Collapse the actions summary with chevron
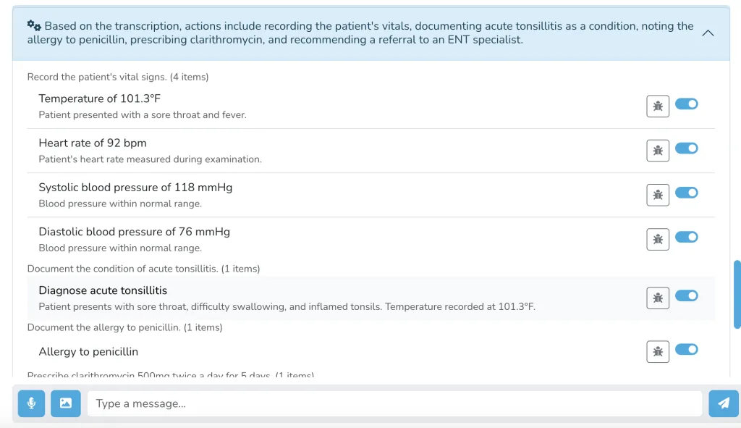Screen dimensions: 741x428 pyautogui.click(x=708, y=33)
